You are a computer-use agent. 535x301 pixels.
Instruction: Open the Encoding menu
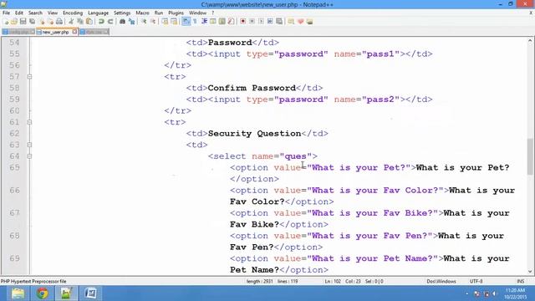pyautogui.click(x=73, y=13)
